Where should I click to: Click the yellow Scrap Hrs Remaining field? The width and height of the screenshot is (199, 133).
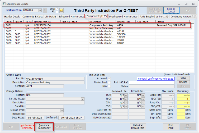(183, 95)
